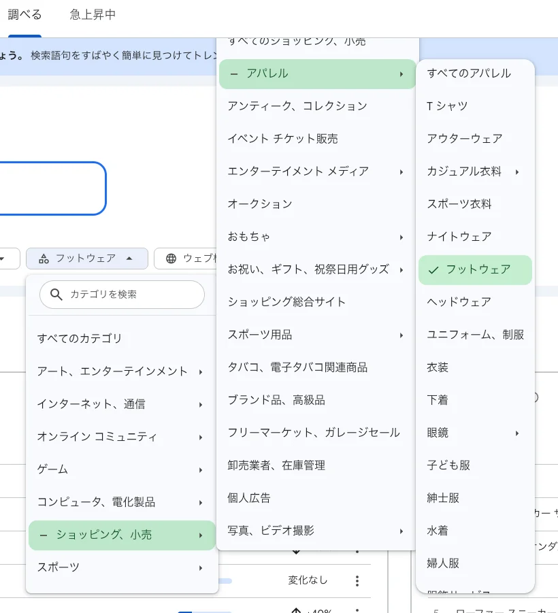Click the large blue-outlined search box

[x=52, y=188]
